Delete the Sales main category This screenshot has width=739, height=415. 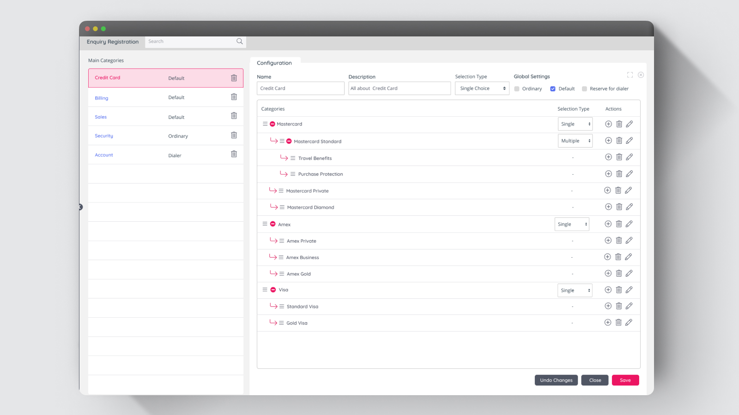[x=234, y=116]
